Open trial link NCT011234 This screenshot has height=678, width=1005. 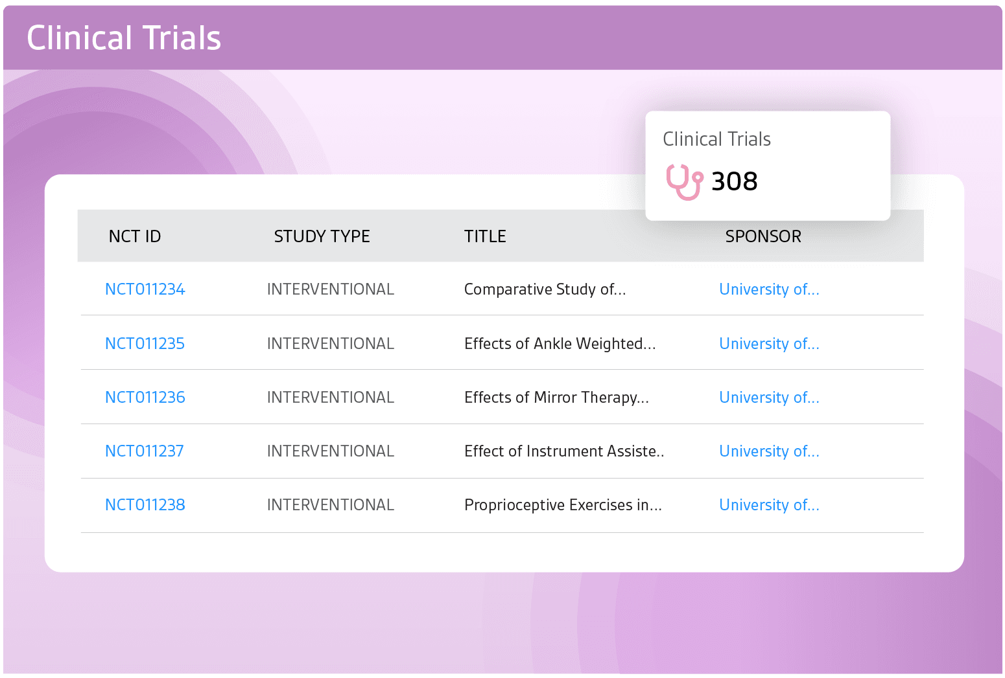click(x=145, y=289)
